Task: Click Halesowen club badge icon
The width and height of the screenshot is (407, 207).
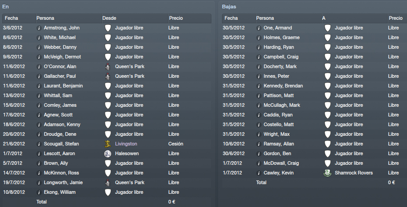Action: coord(107,153)
